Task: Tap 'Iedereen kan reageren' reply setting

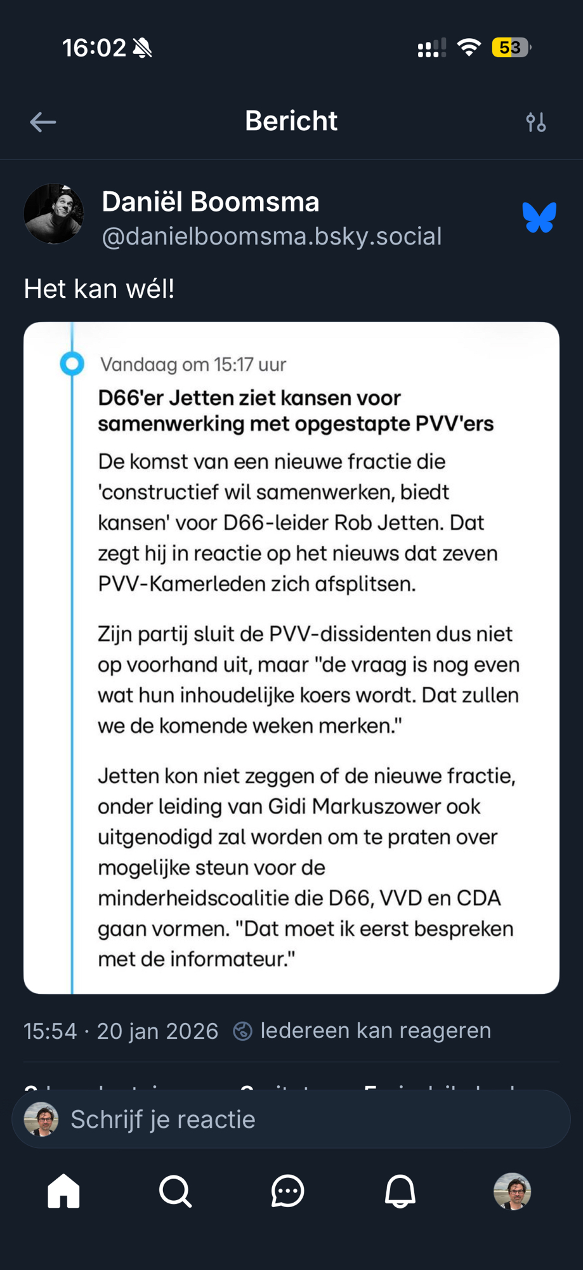Action: click(376, 1030)
